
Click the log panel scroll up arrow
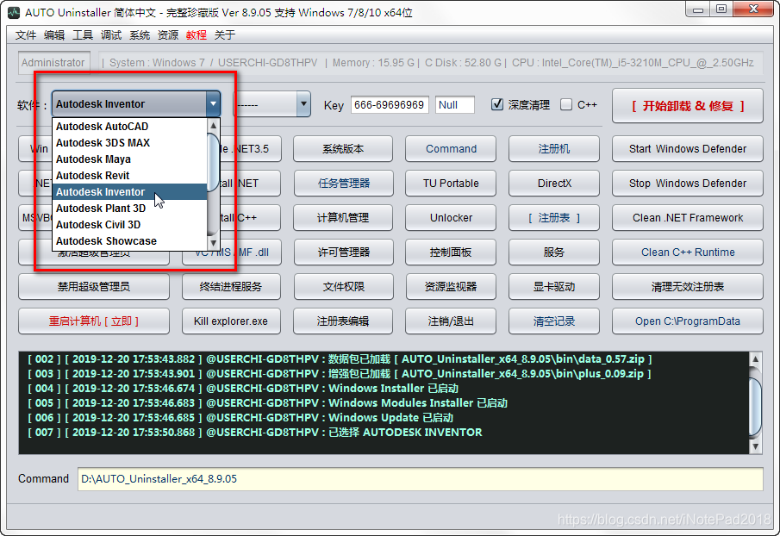[755, 359]
